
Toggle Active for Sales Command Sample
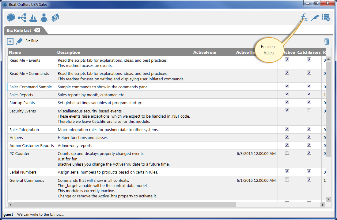pyautogui.click(x=287, y=86)
